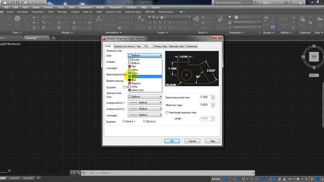Click the W compass direction on ViewCube
This screenshot has height=182, width=324.
303,57
